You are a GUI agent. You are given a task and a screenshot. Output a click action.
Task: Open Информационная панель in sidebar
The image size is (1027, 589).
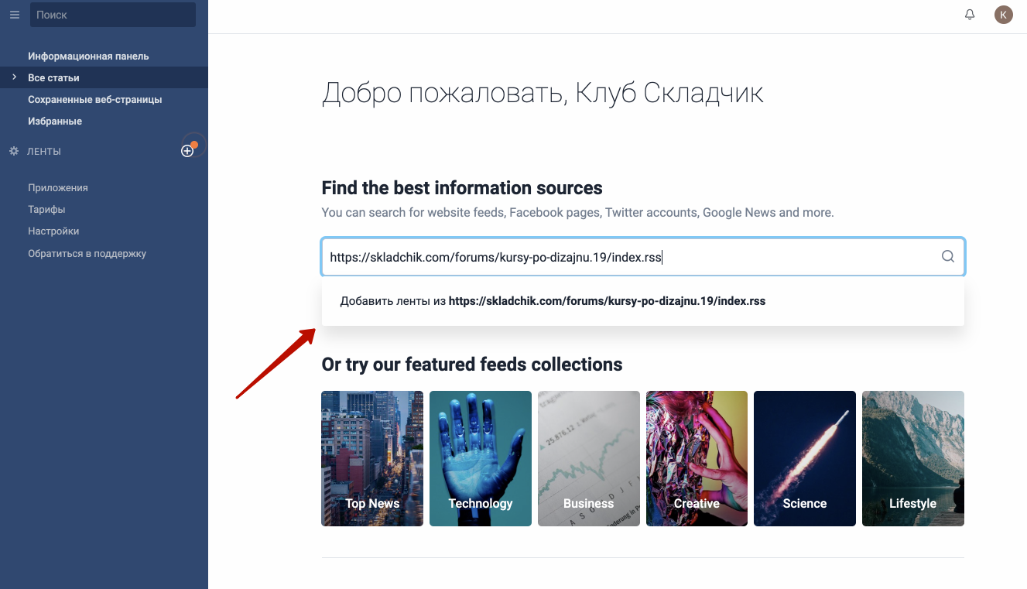pyautogui.click(x=88, y=57)
